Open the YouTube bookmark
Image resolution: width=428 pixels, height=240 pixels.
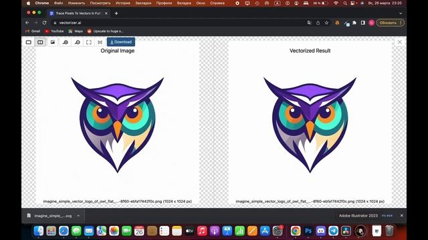tap(54, 31)
